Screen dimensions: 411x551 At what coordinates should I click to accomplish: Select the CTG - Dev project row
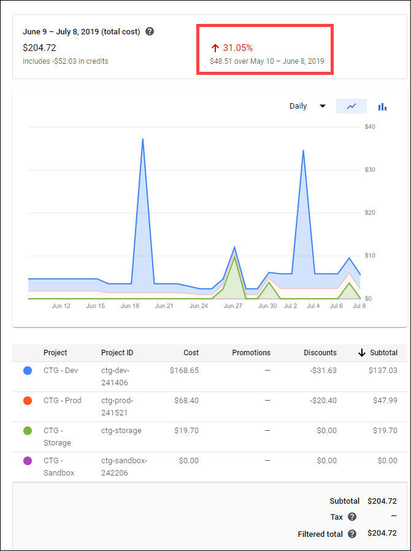tap(61, 371)
